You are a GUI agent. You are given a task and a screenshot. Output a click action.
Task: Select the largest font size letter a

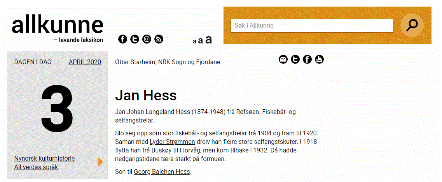point(209,40)
